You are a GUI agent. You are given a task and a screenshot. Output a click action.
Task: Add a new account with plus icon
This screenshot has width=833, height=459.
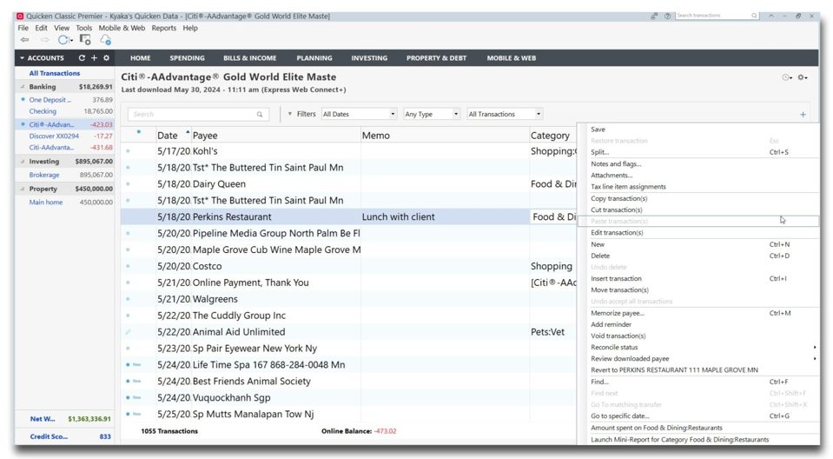click(94, 58)
